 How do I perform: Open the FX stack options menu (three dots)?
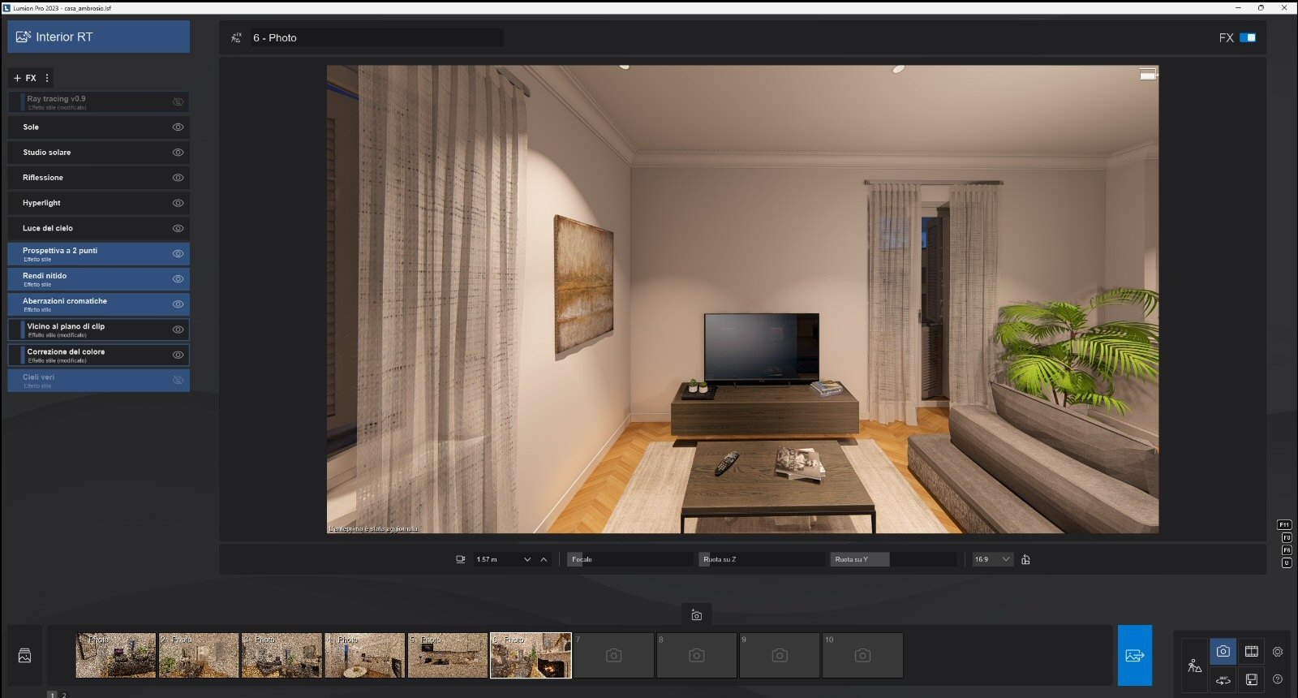(x=47, y=78)
